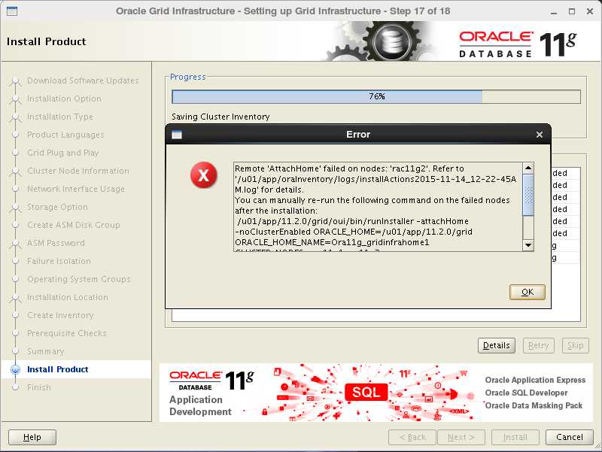
Task: Select the Finish step
Action: (39, 387)
